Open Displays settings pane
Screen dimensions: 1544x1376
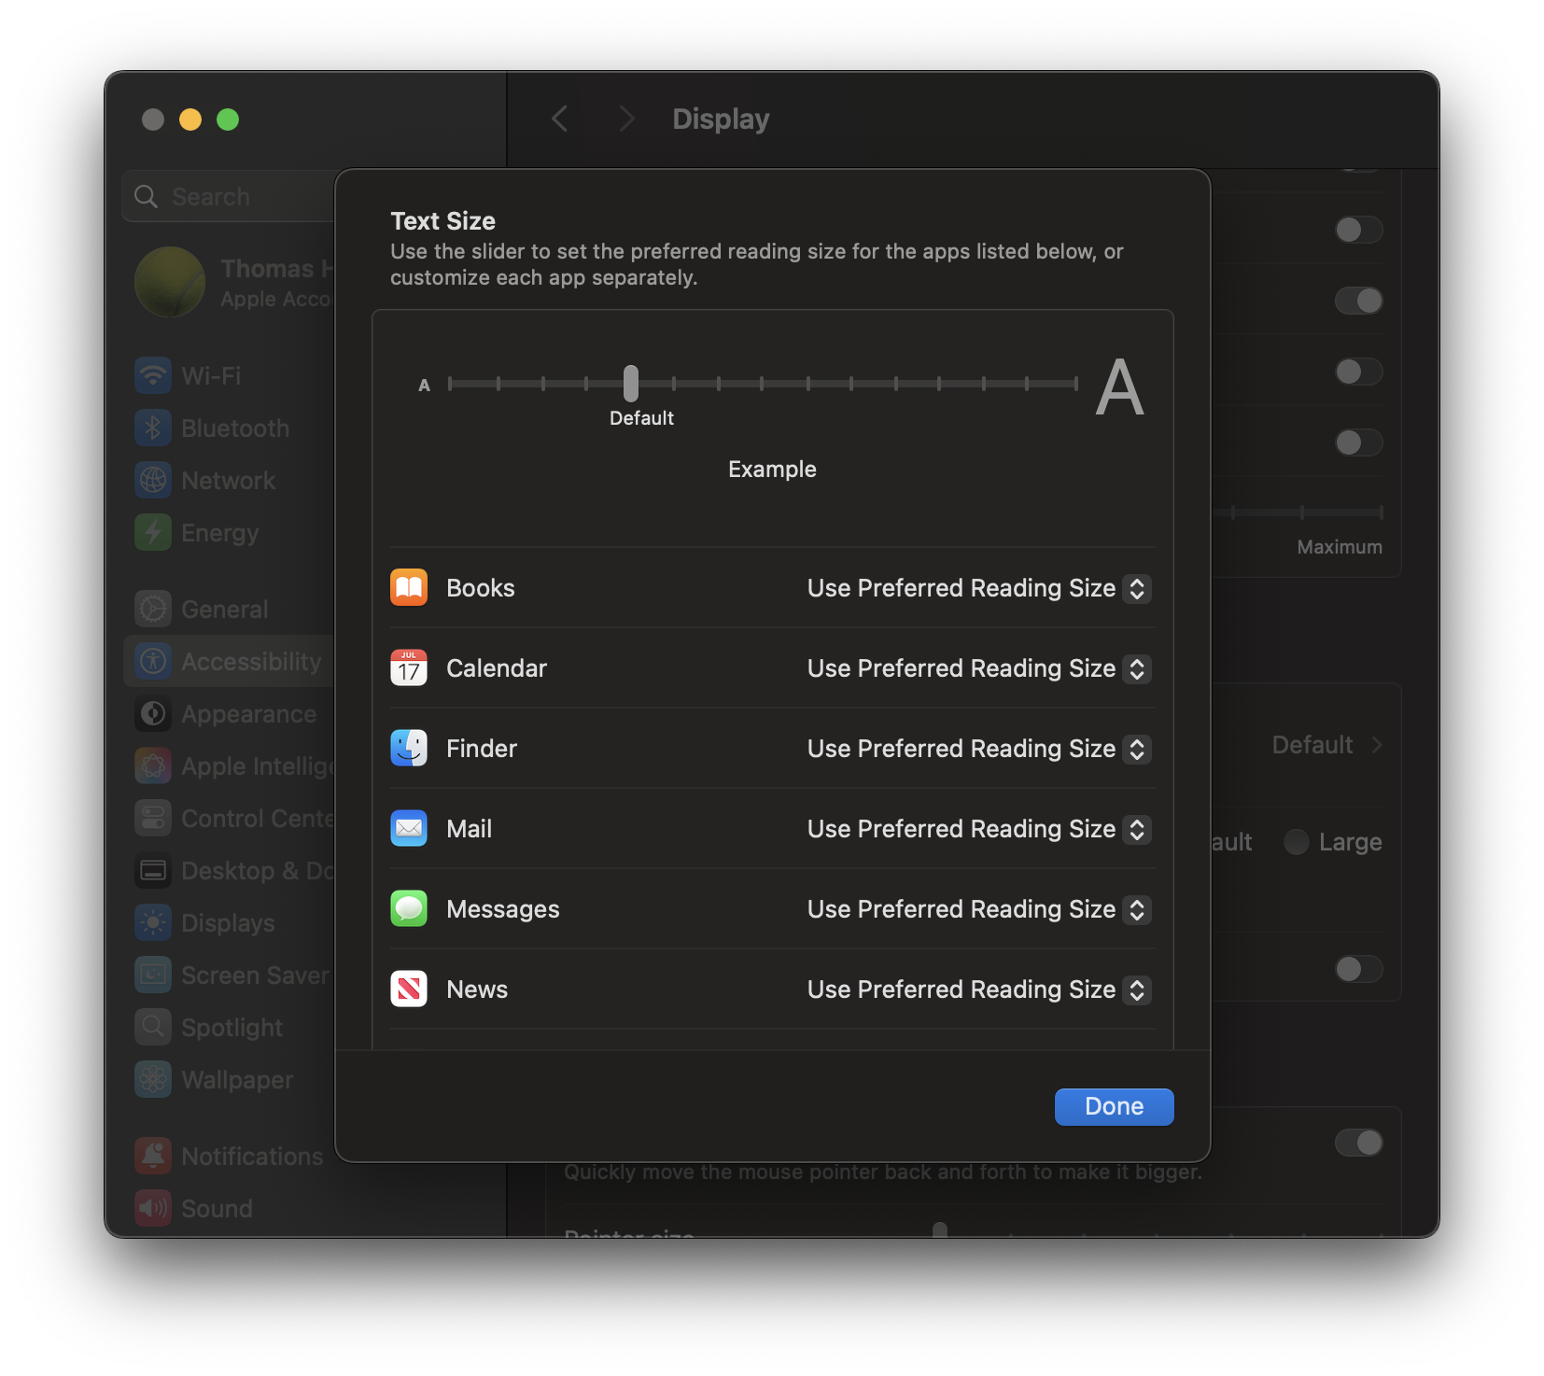click(x=229, y=922)
